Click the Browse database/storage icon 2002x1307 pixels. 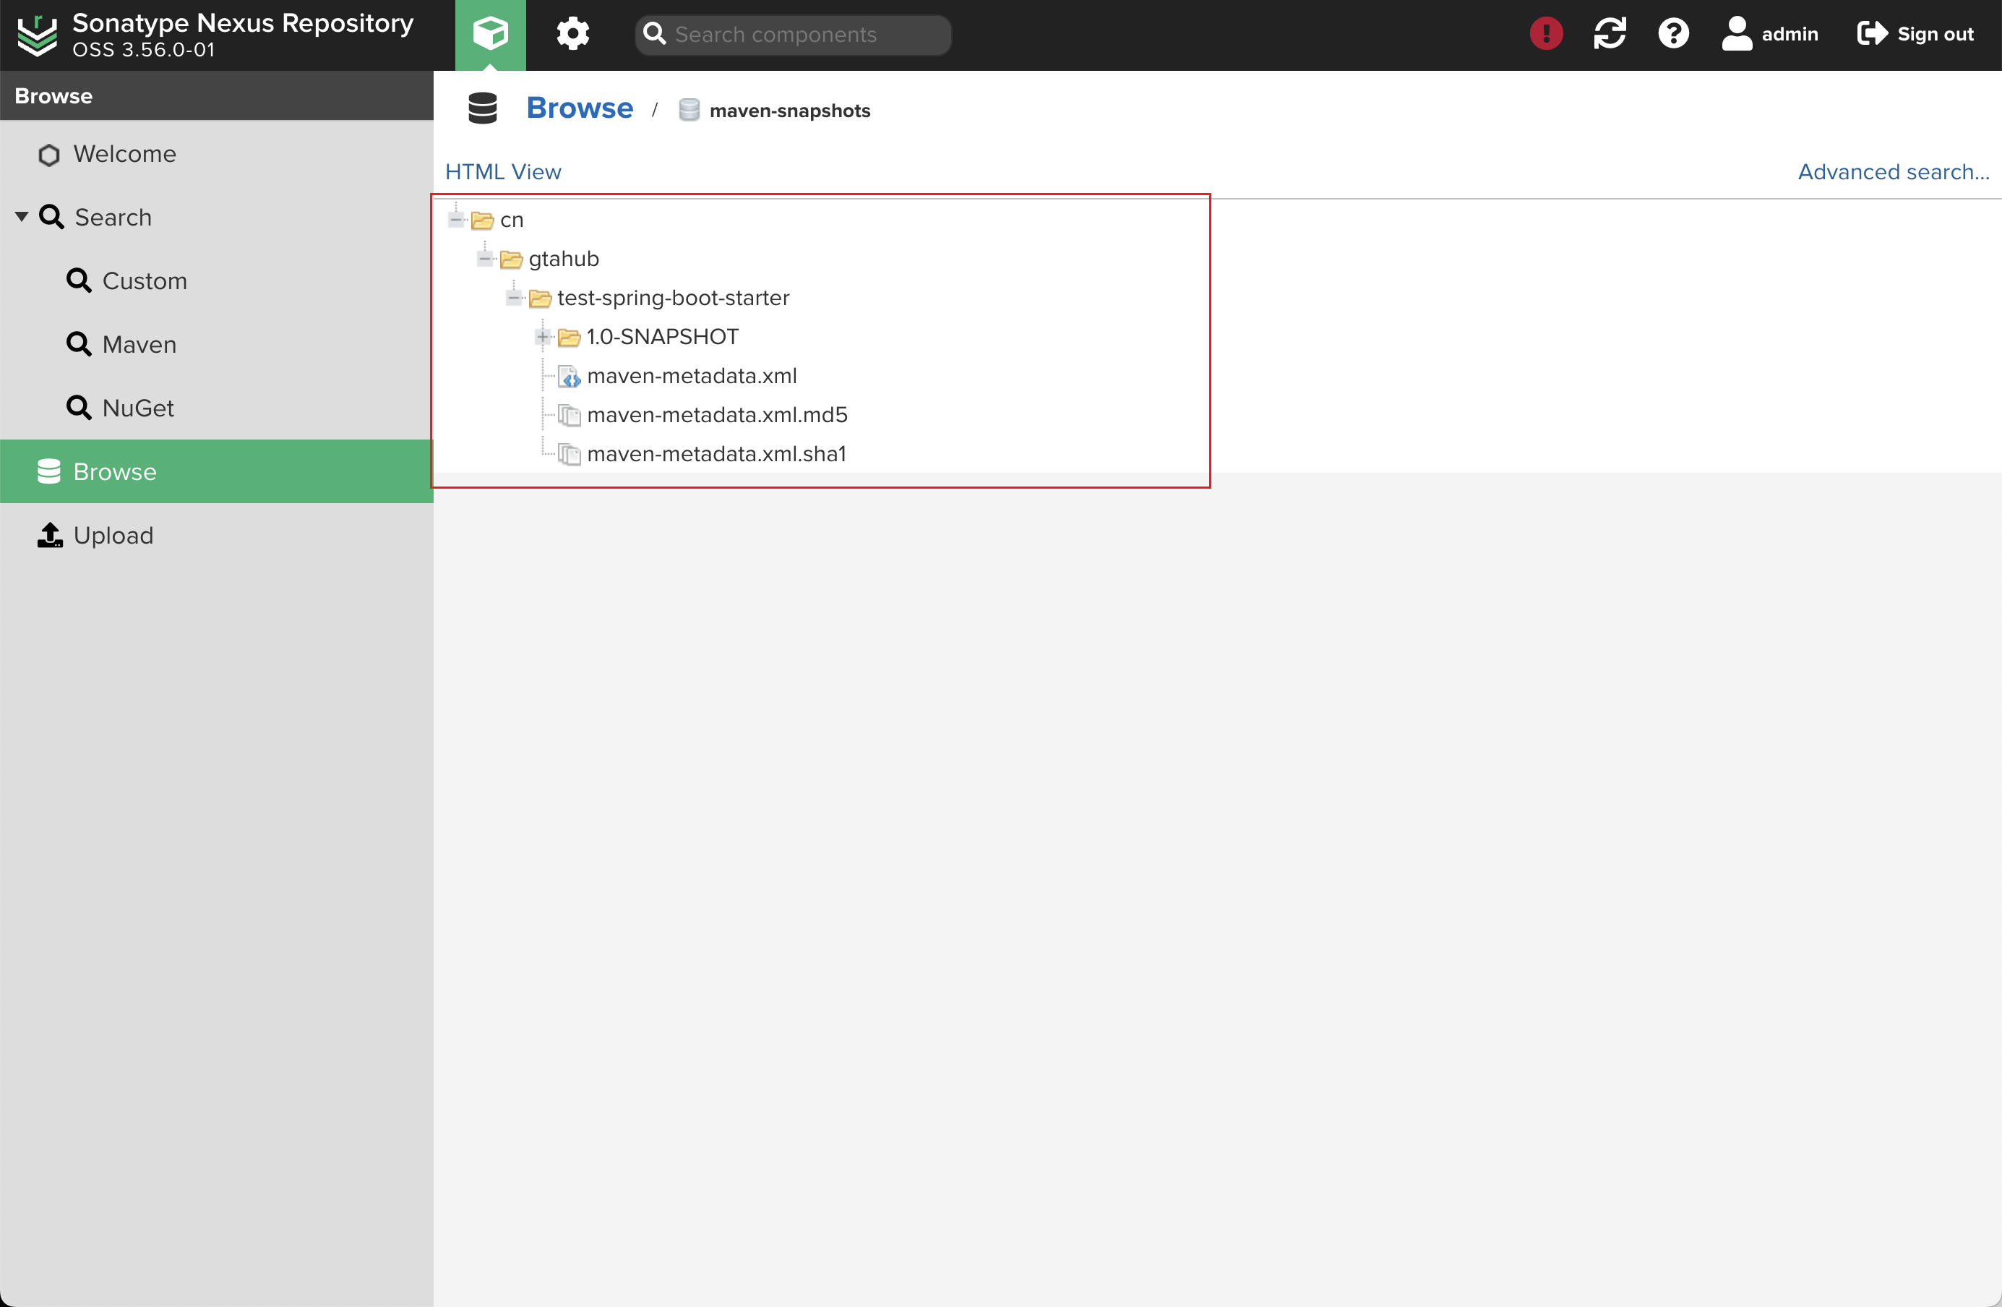point(483,109)
